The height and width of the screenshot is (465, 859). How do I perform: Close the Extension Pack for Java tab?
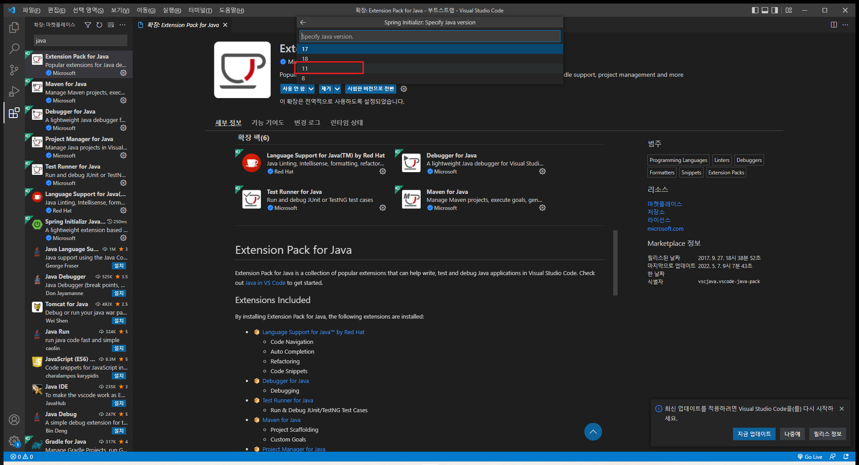(225, 25)
